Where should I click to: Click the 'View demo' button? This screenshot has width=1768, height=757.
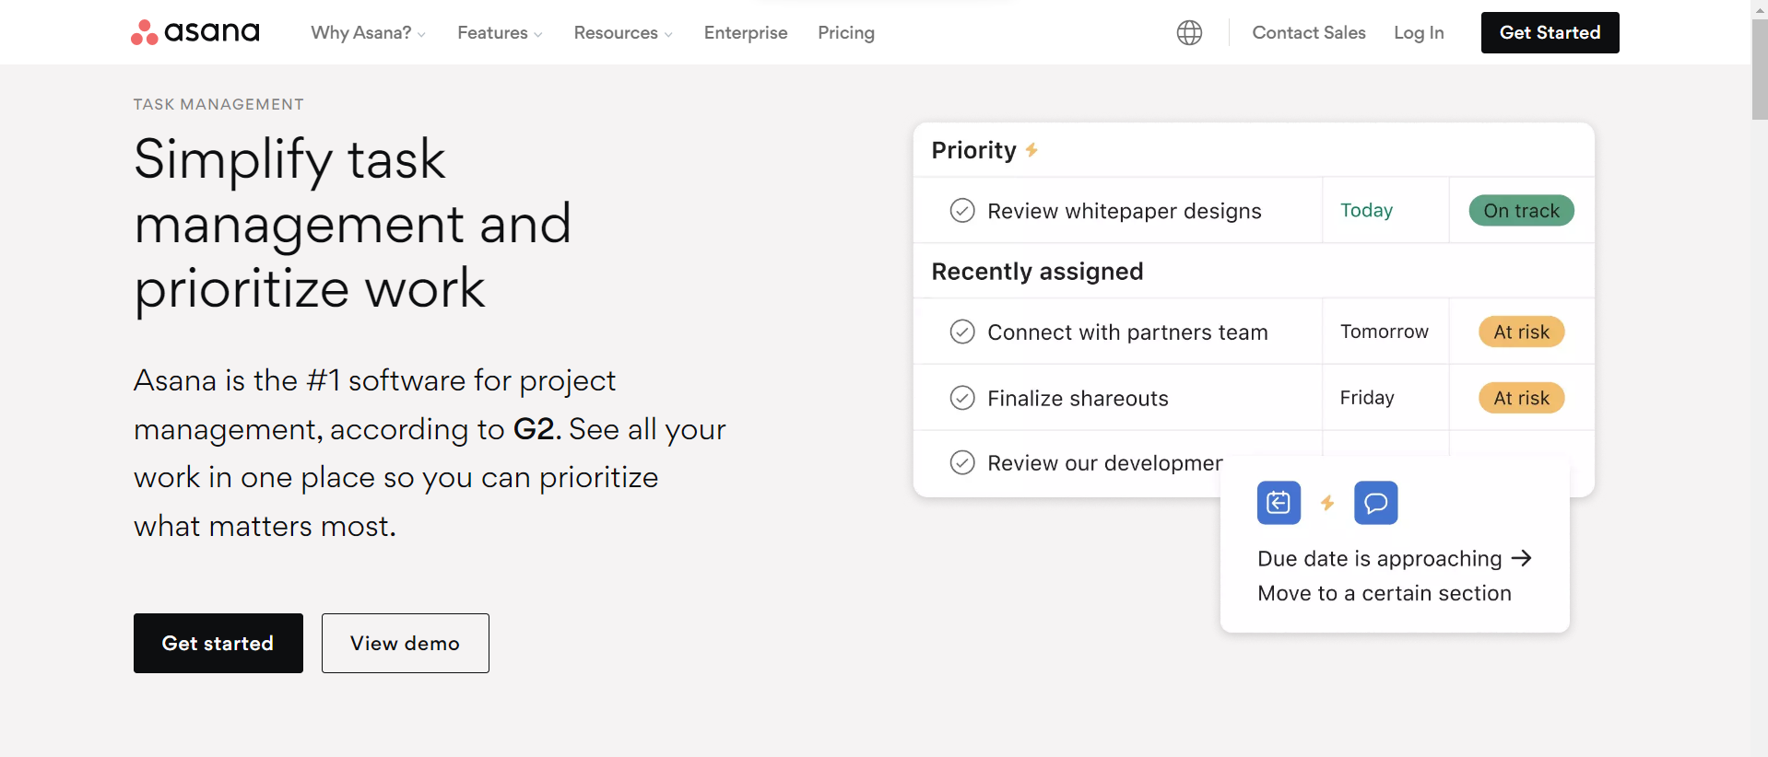click(405, 643)
